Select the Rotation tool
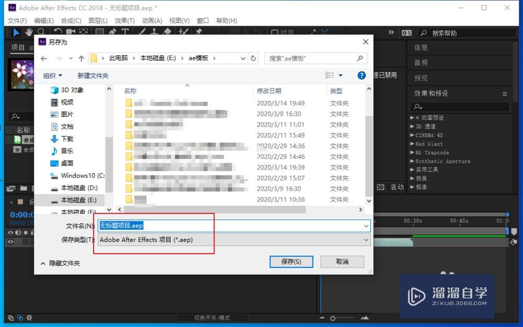Image resolution: width=523 pixels, height=327 pixels. [58, 32]
